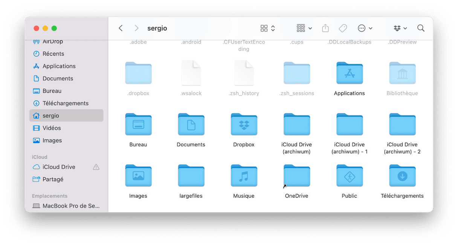Select MacBook Pro in Emplacements
Screen dimensions: 458x245
tap(66, 206)
